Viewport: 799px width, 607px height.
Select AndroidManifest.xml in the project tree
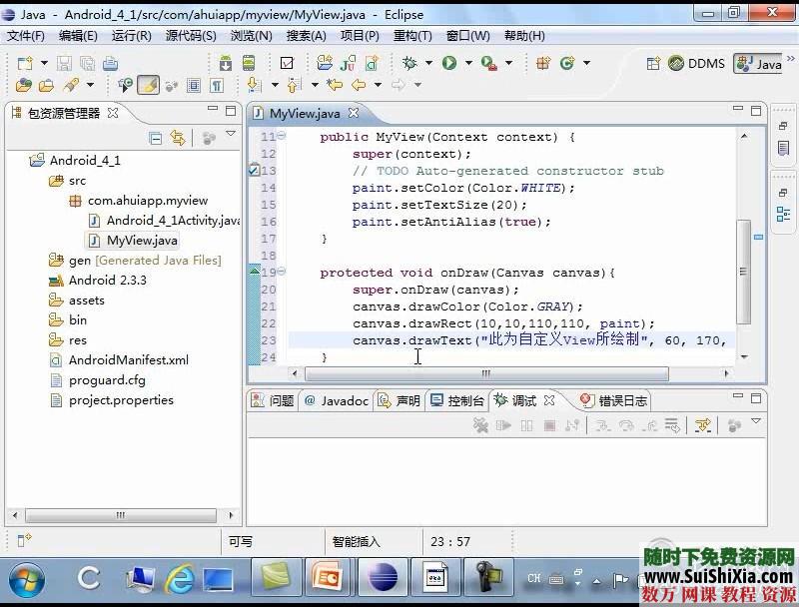(128, 359)
